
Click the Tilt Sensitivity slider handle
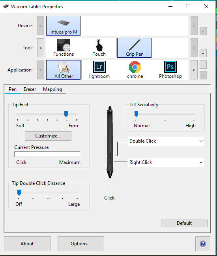tap(136, 114)
